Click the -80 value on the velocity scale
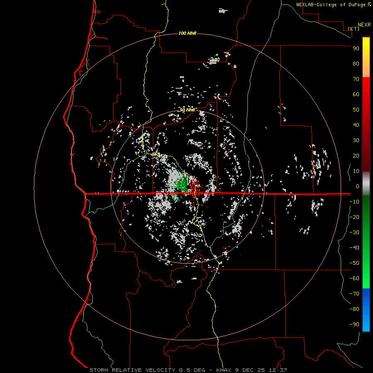 click(x=354, y=309)
